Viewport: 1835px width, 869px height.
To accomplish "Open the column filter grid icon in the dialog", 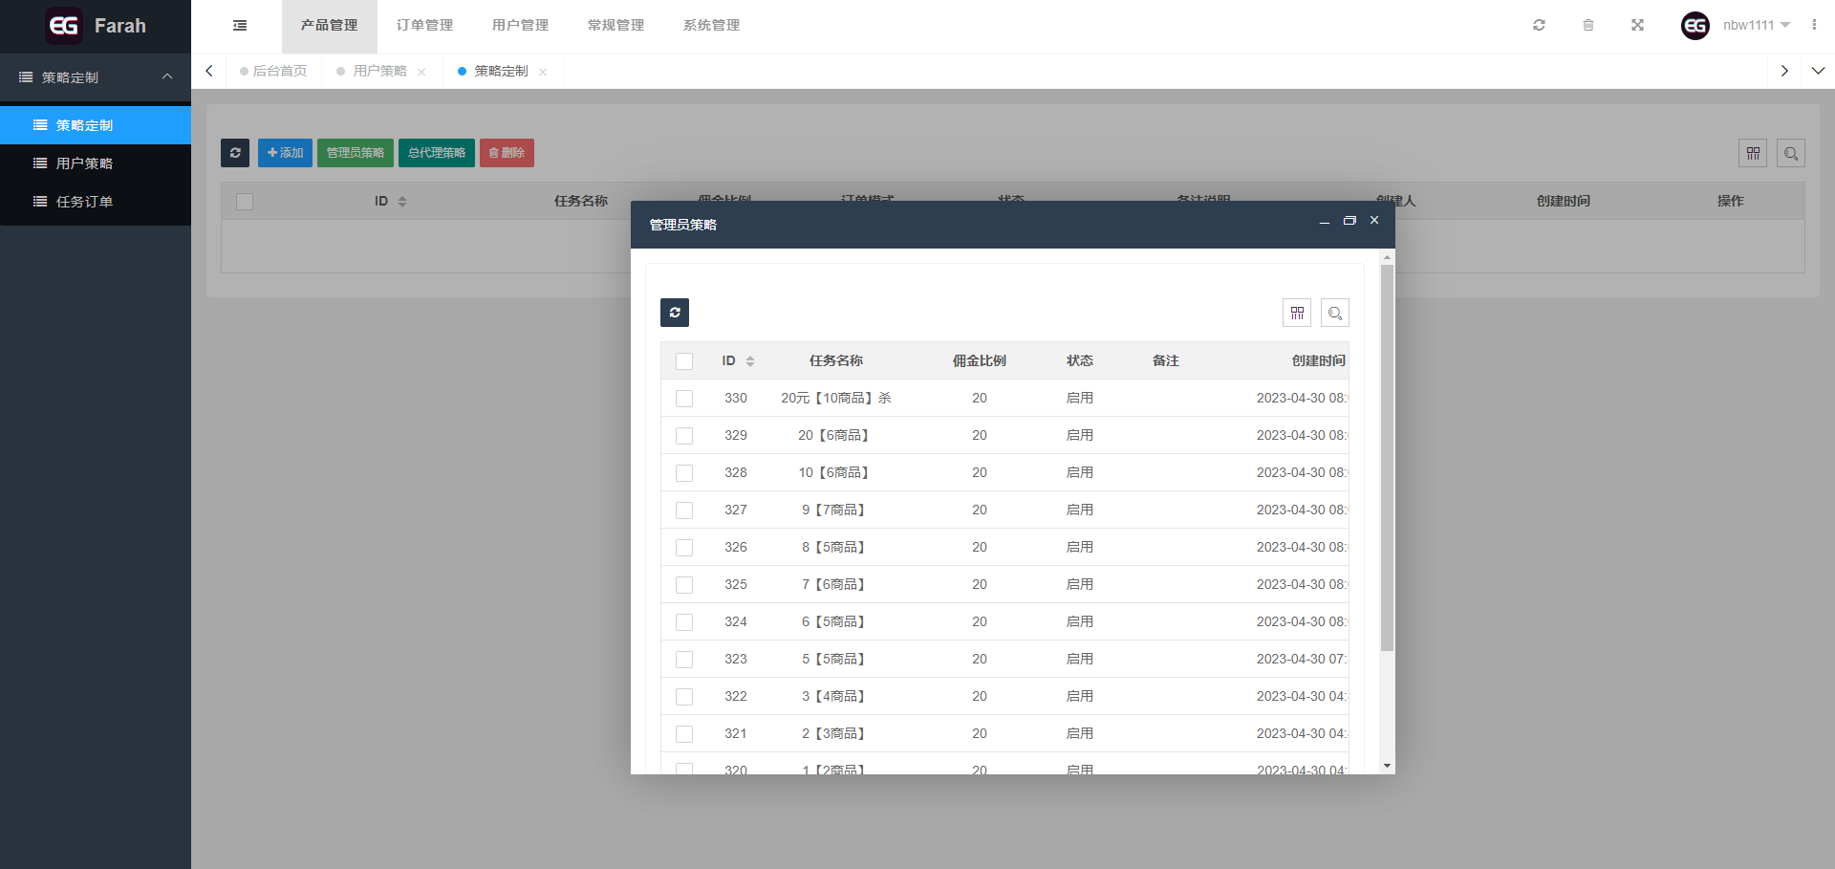I will pos(1296,313).
